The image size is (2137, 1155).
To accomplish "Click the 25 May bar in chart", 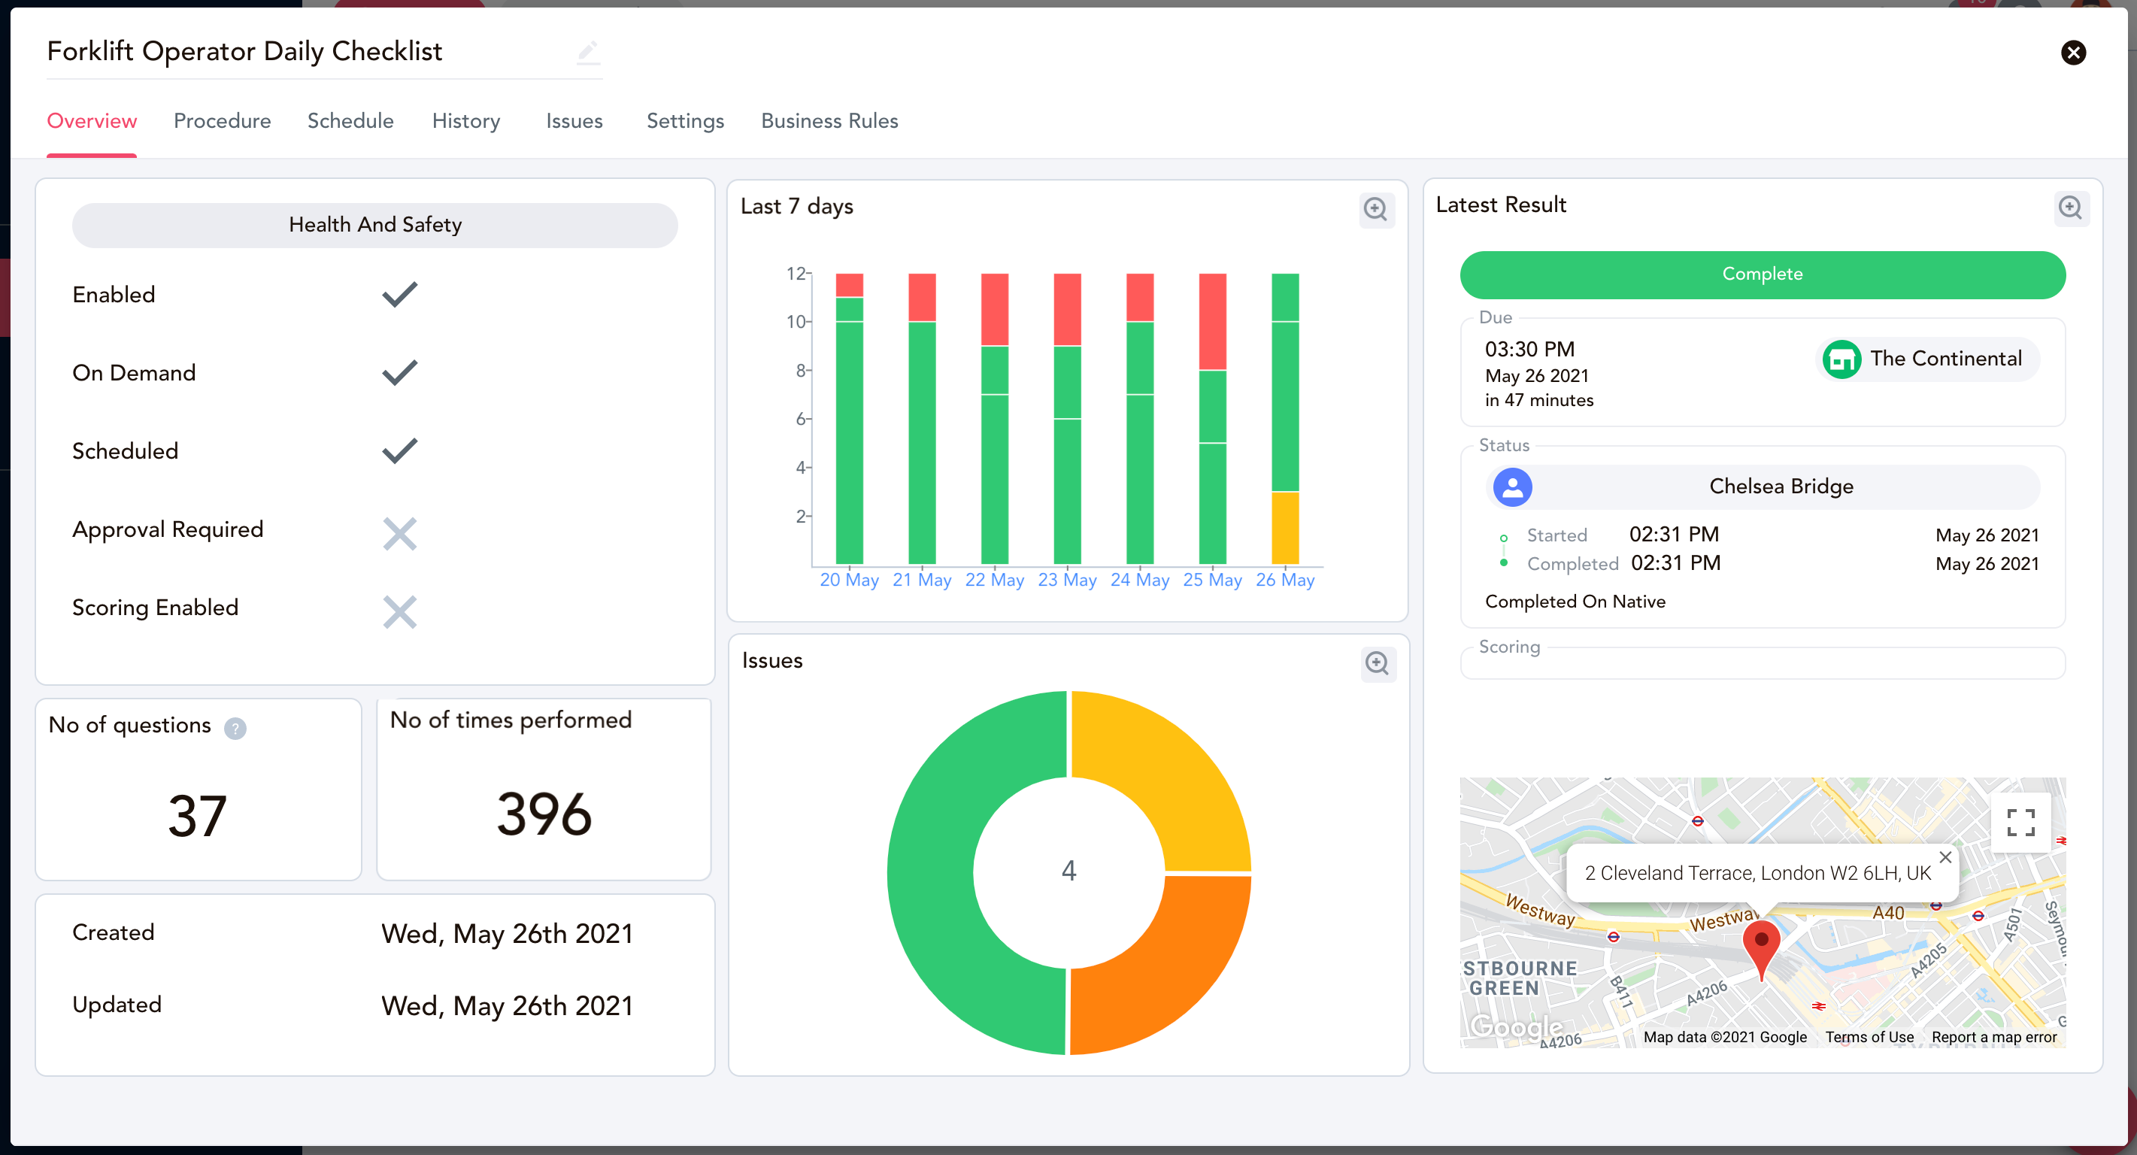I will pyautogui.click(x=1212, y=419).
